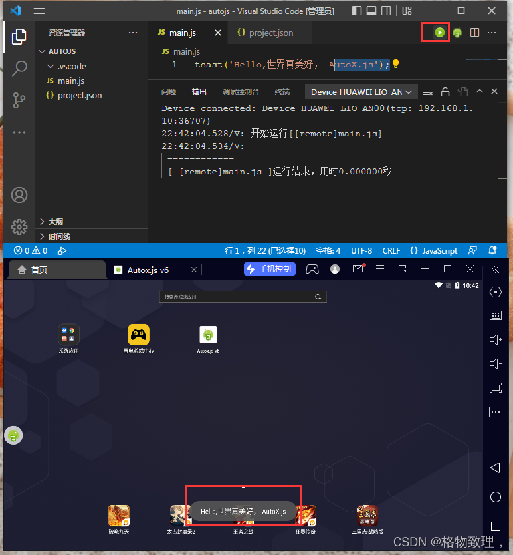Click the debug status bar icon
The height and width of the screenshot is (555, 513).
pyautogui.click(x=62, y=251)
